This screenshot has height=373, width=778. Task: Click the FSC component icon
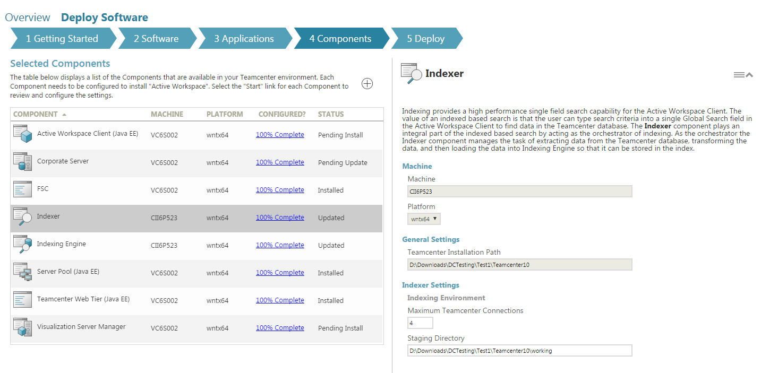click(x=23, y=189)
